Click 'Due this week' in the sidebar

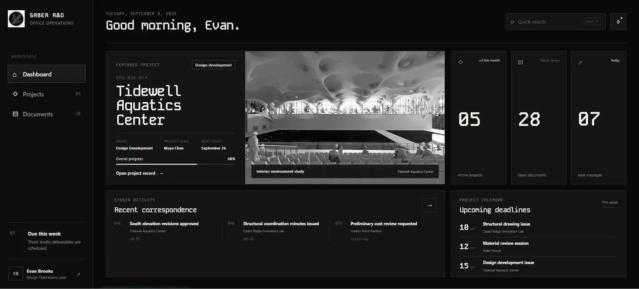click(x=44, y=234)
